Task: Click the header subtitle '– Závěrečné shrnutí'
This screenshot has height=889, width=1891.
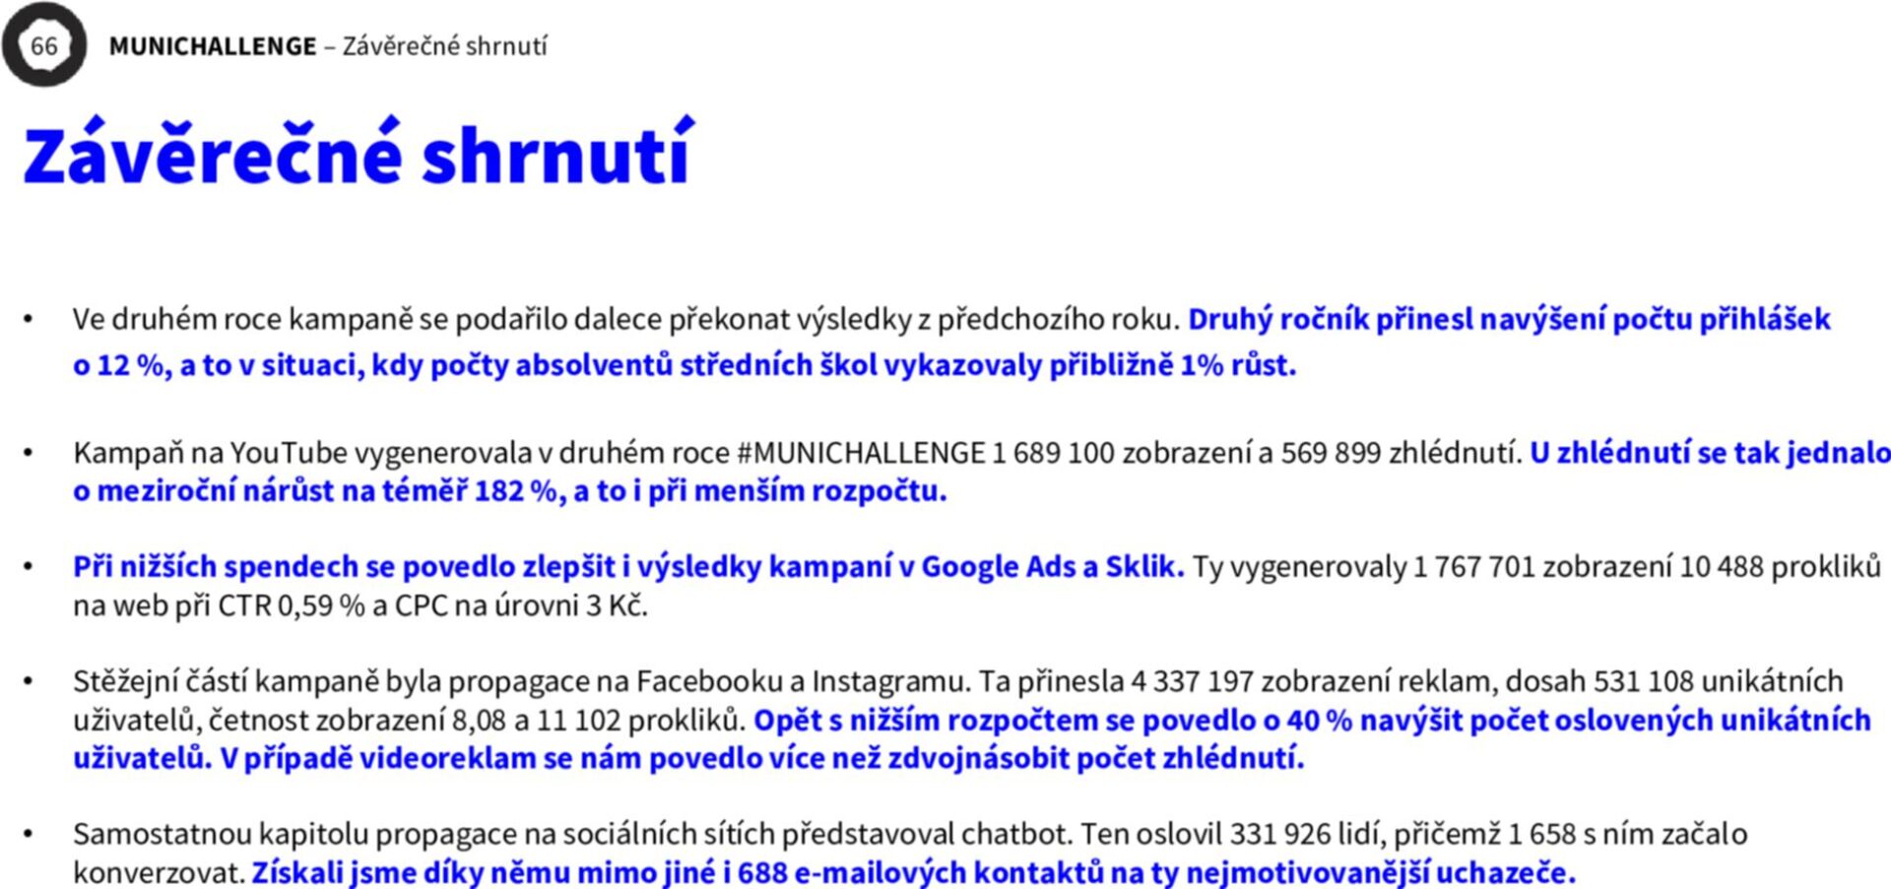Action: click(x=435, y=46)
